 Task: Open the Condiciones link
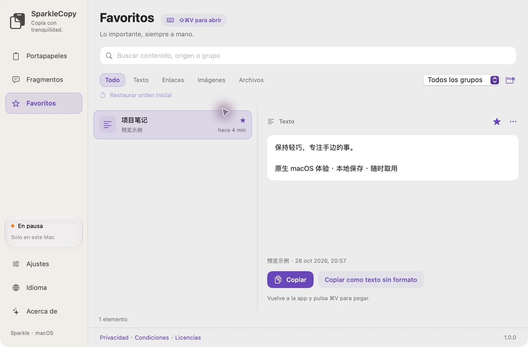152,337
